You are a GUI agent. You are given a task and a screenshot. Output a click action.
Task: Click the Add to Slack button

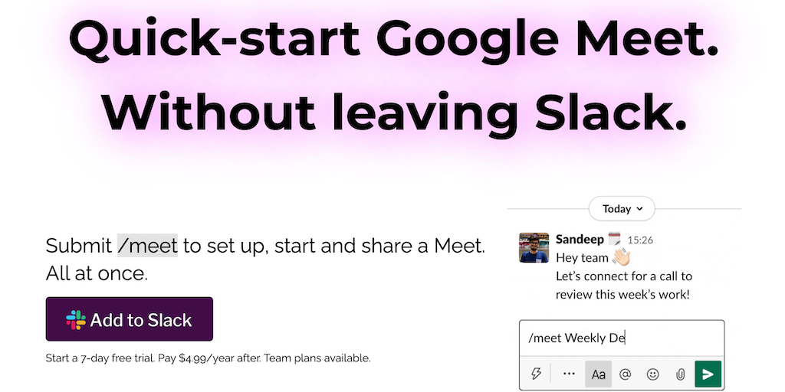[130, 319]
